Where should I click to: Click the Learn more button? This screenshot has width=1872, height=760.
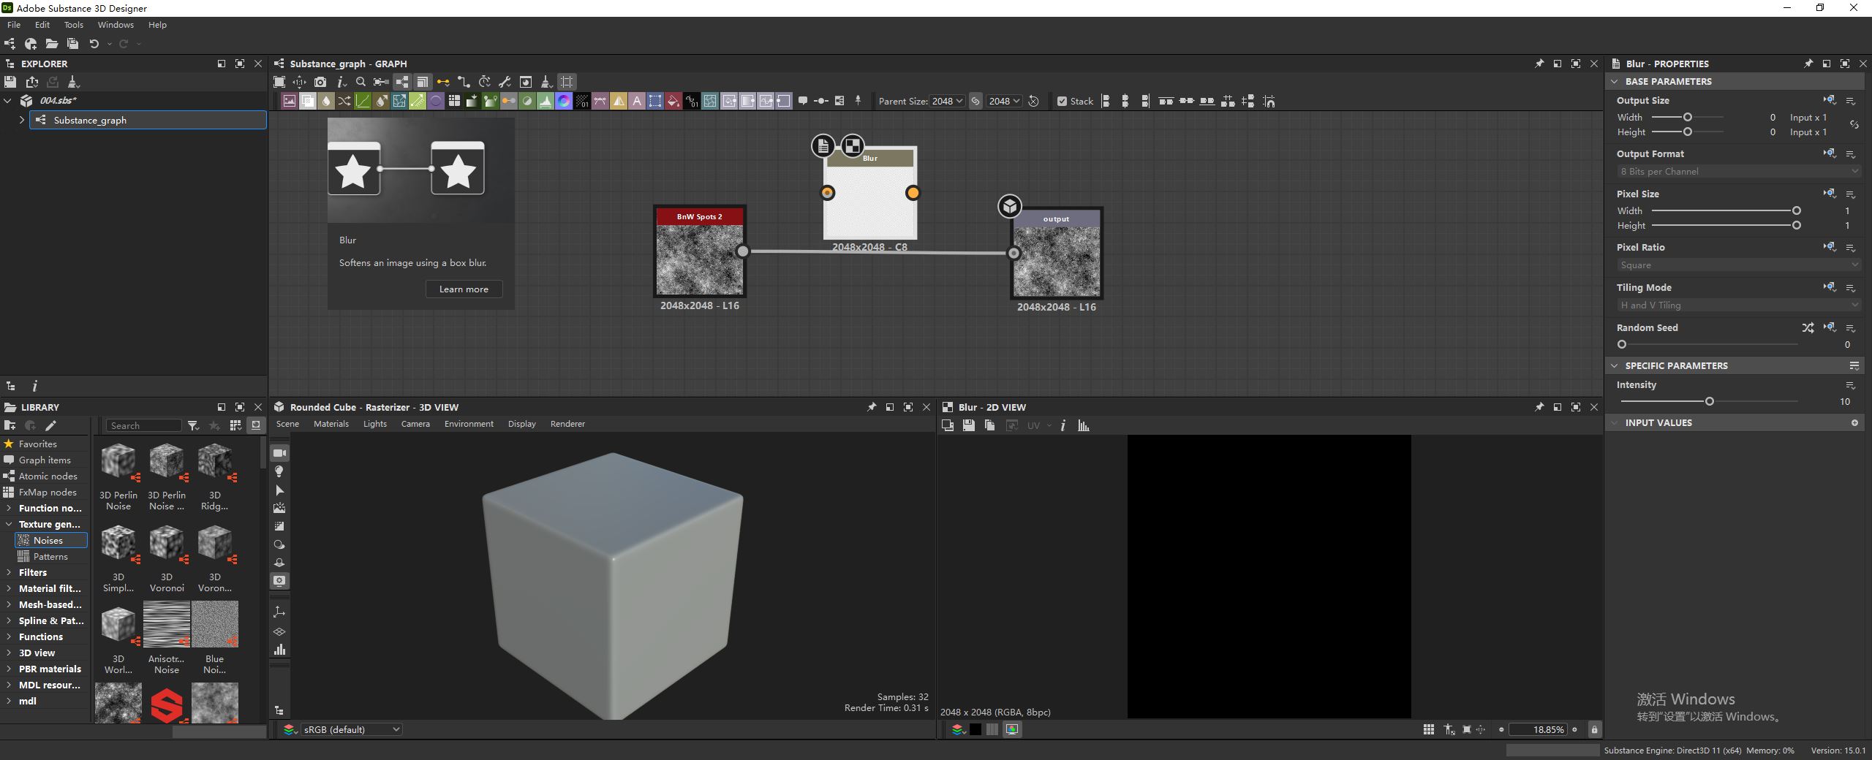(464, 289)
